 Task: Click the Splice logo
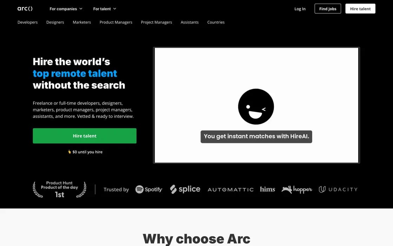185,189
